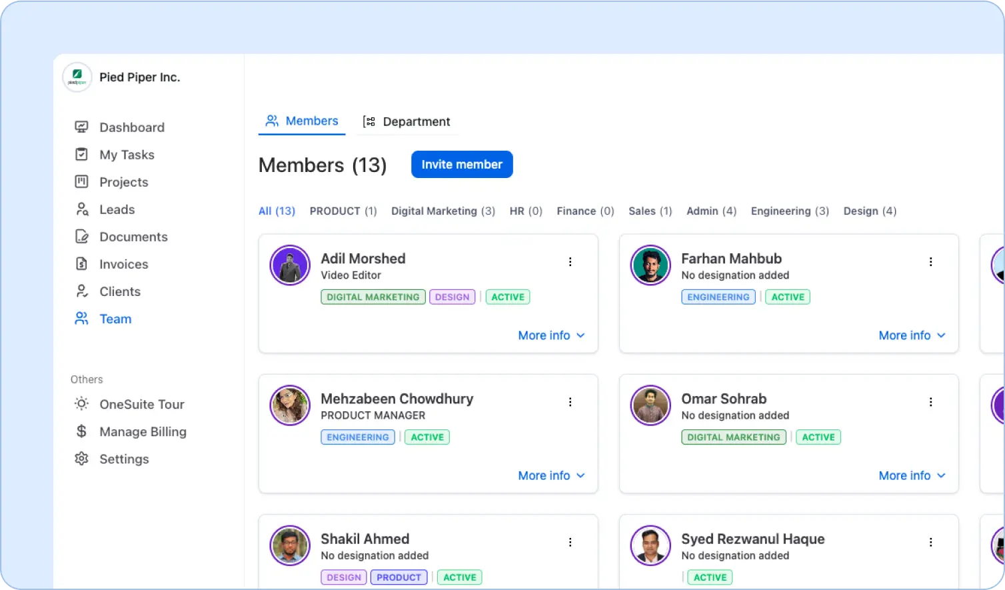The image size is (1005, 590).
Task: Click Omar Sohrab's profile photo
Action: [650, 405]
